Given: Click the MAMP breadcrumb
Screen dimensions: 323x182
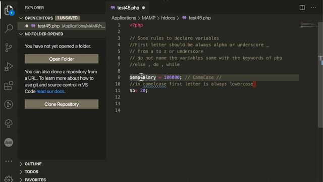Looking at the screenshot, I should 148,18.
